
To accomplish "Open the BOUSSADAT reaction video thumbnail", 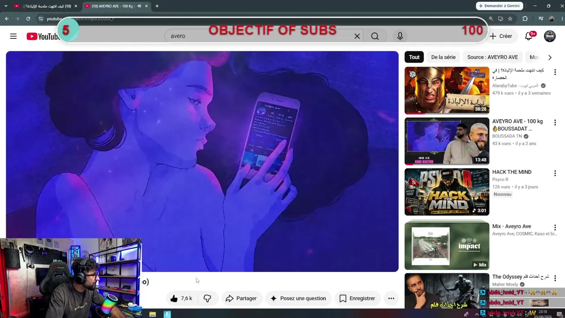I will 447,141.
